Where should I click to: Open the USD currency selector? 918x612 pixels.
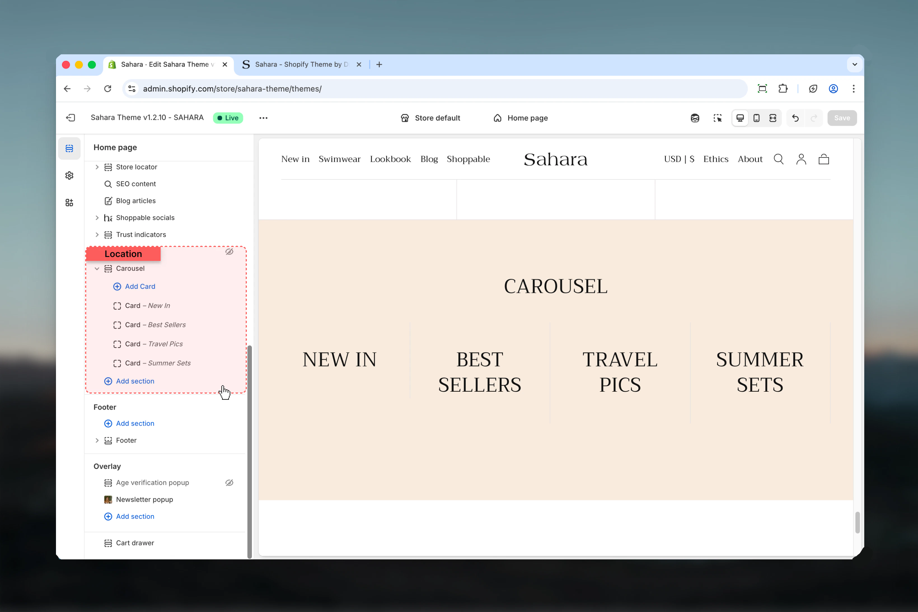click(x=679, y=159)
